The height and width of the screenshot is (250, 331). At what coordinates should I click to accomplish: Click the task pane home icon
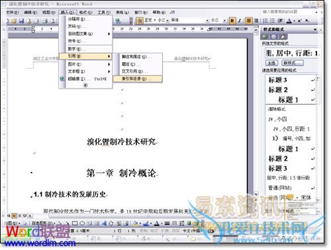click(x=283, y=37)
